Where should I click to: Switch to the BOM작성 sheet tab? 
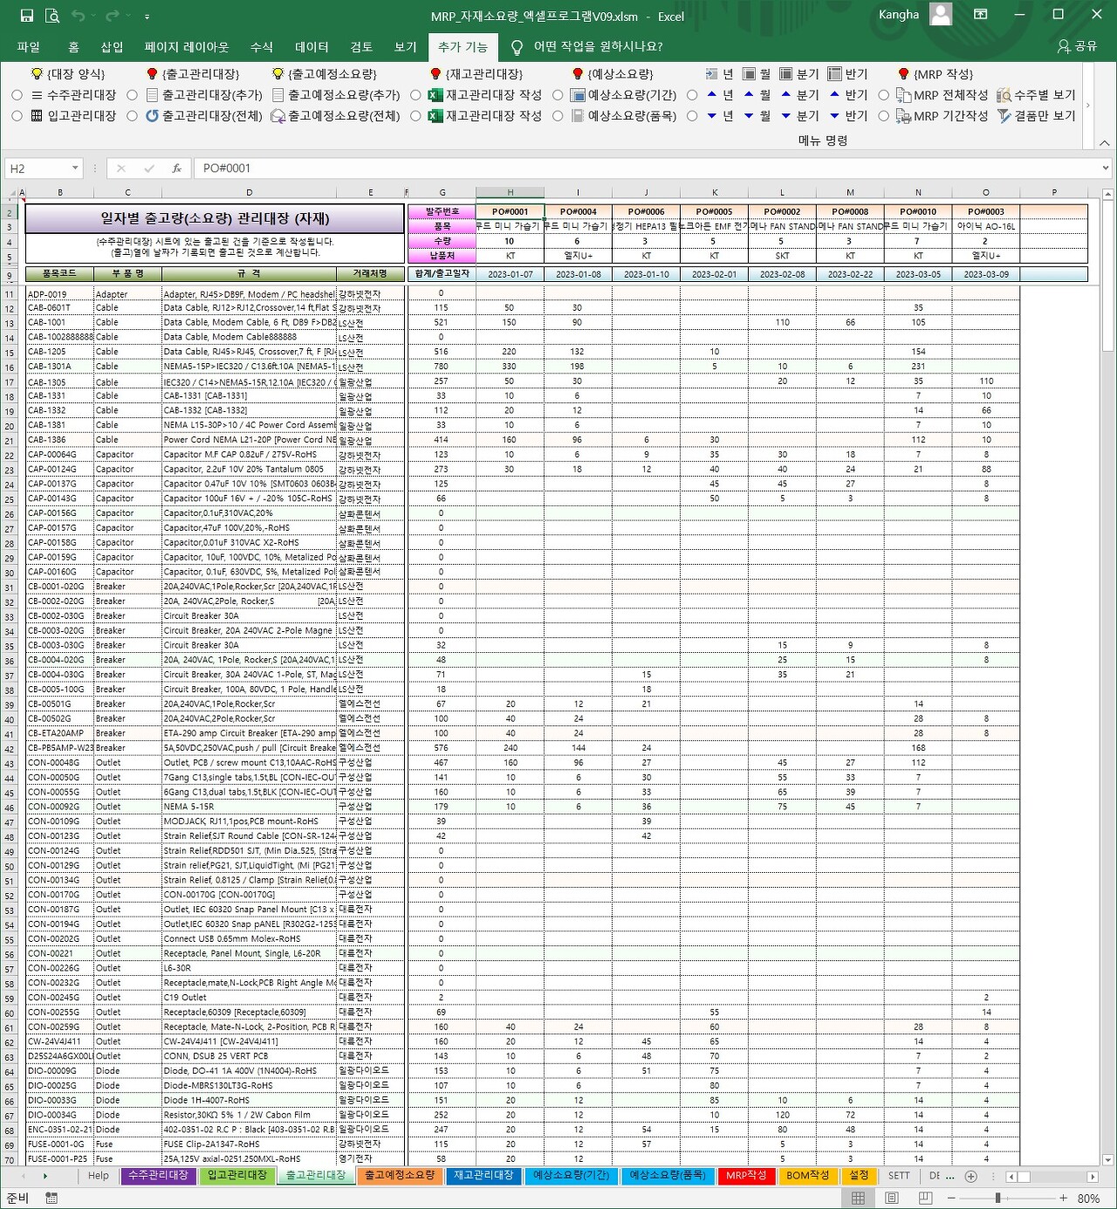(x=807, y=1176)
